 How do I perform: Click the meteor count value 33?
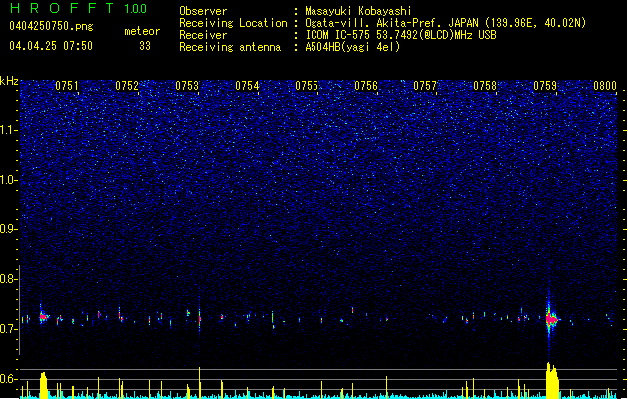145,46
